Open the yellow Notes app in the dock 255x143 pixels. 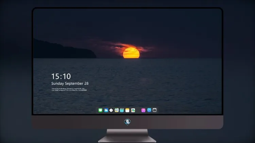point(128,110)
